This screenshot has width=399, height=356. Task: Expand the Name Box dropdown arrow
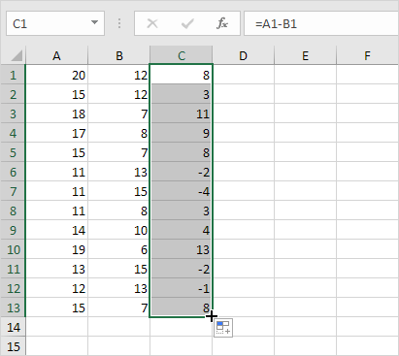94,22
